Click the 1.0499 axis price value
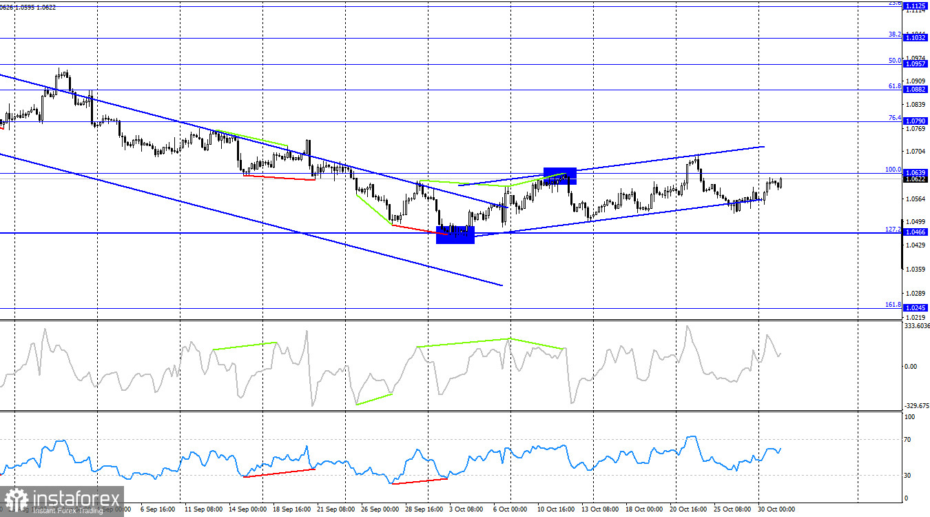The image size is (930, 517). pyautogui.click(x=916, y=222)
